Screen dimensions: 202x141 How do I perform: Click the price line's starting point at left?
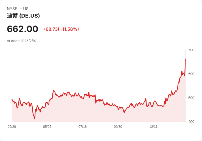pyautogui.click(x=12, y=99)
